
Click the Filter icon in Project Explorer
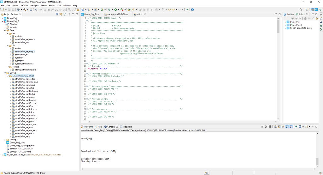pyautogui.click(x=64, y=14)
